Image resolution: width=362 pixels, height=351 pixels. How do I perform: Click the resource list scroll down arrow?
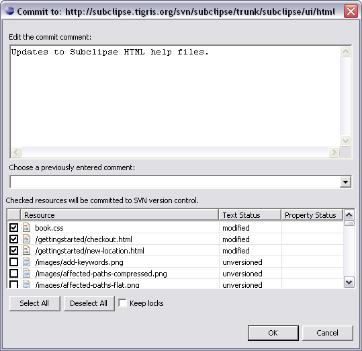coord(349,282)
